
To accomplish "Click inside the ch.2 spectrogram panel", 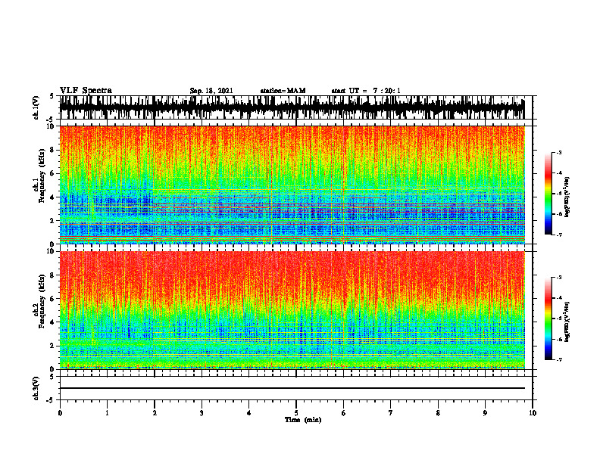I will 292,310.
